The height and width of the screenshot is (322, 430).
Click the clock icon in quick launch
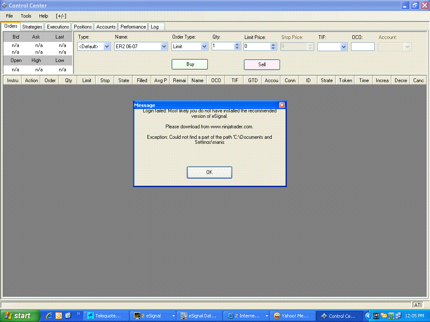click(x=59, y=316)
